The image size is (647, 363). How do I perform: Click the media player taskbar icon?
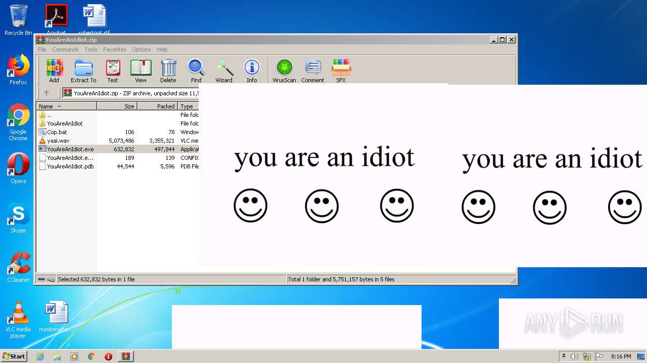74,356
